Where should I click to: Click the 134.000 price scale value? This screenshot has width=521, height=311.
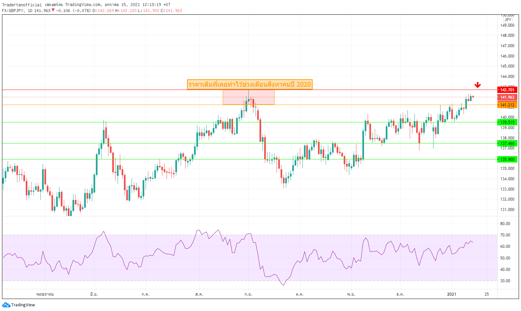pos(507,179)
